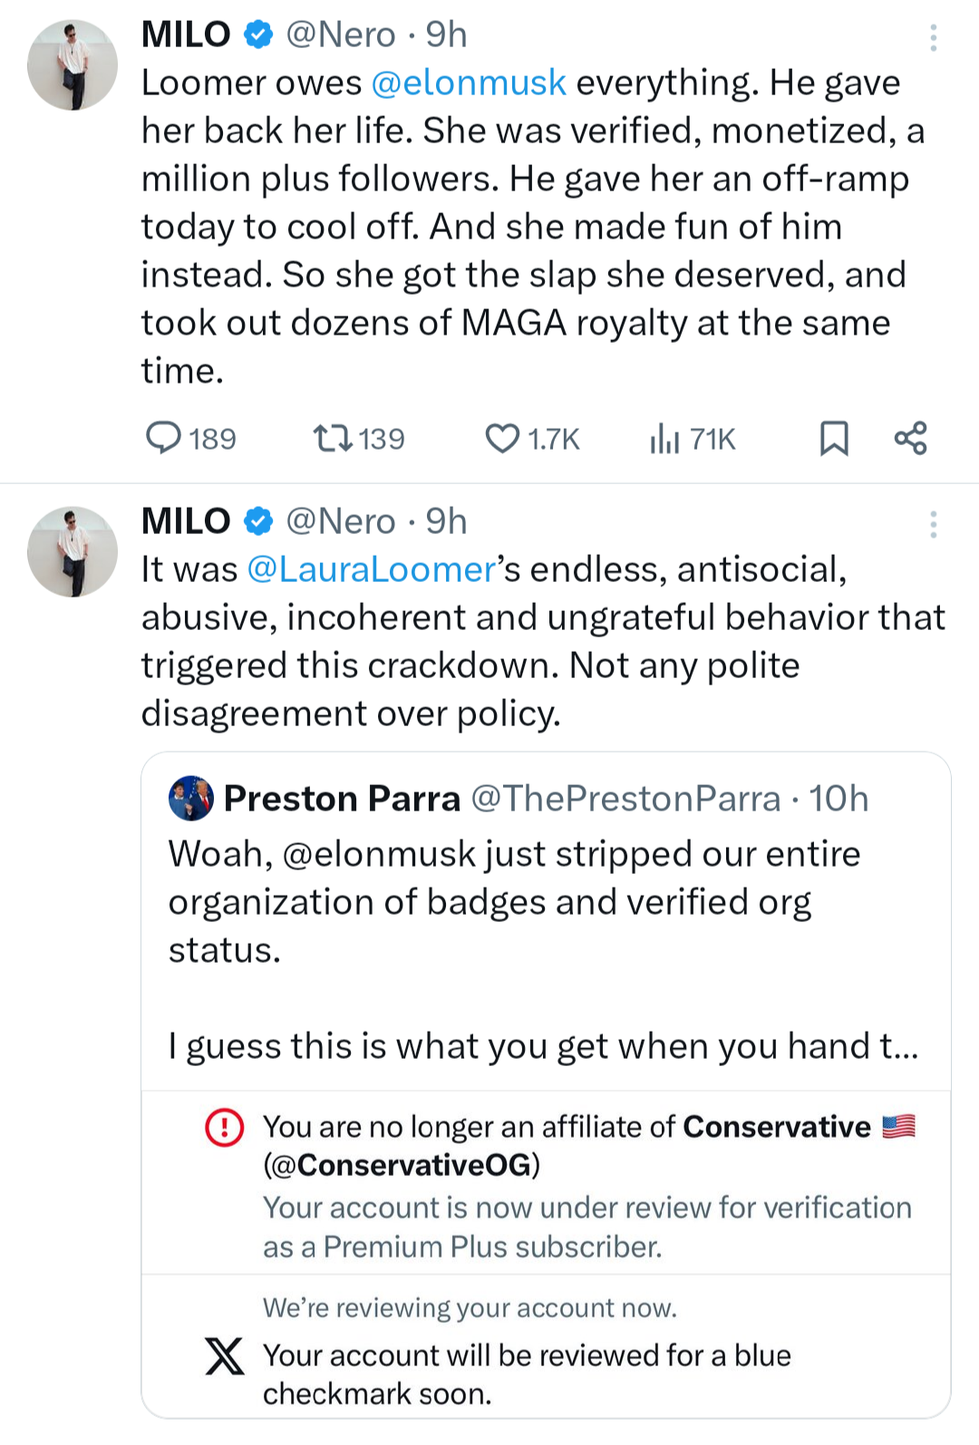Viewport: 979px width, 1445px height.
Task: Open the @LauraLoomer mention link
Action: pos(371,570)
